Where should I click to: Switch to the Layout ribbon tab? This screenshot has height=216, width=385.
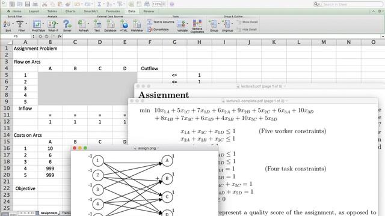tap(34, 11)
